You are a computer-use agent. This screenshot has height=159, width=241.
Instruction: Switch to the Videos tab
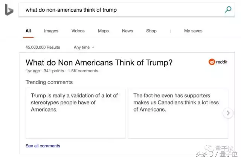click(78, 31)
